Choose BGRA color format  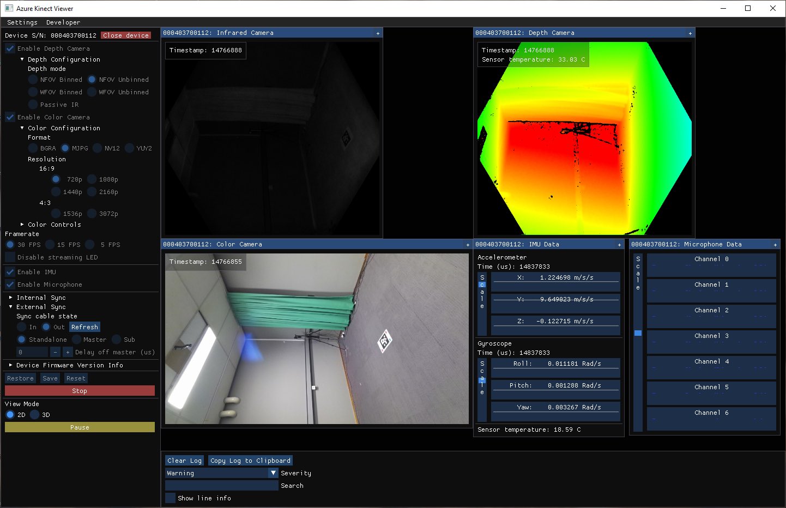(x=33, y=148)
